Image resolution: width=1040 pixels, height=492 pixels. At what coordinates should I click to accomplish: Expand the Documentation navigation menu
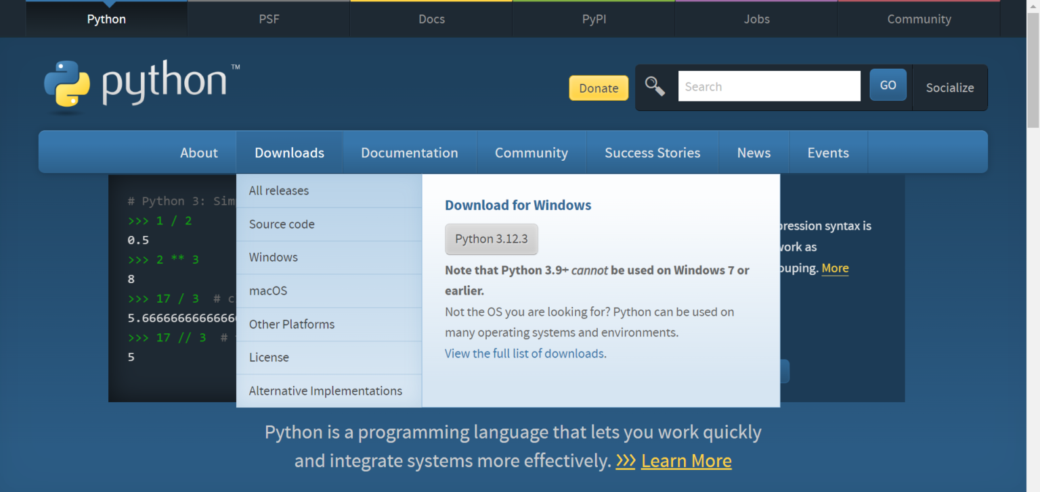point(409,153)
